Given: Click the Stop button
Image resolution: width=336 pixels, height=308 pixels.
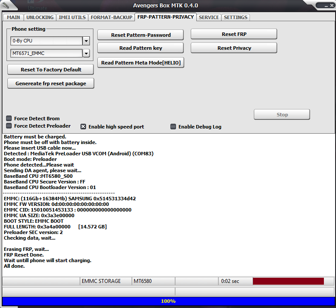Looking at the screenshot, I should coord(282,115).
